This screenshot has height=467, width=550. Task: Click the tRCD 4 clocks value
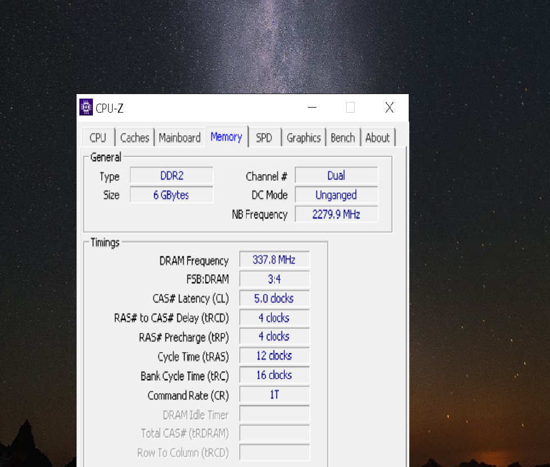tap(274, 318)
